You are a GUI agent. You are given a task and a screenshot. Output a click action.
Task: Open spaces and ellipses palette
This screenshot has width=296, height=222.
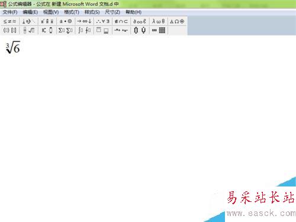tap(28, 21)
